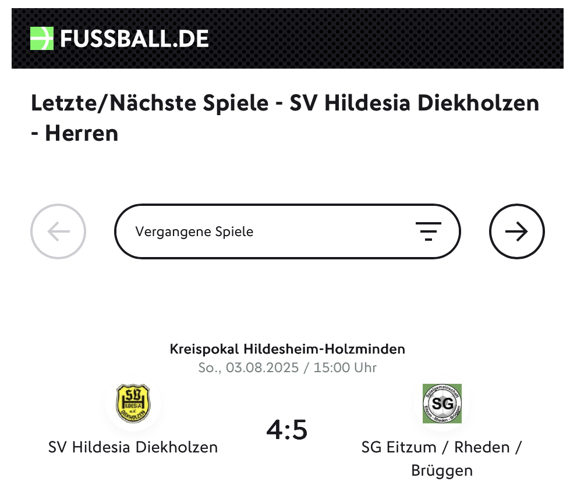Open the 4:5 match result details
The height and width of the screenshot is (485, 570).
click(287, 430)
